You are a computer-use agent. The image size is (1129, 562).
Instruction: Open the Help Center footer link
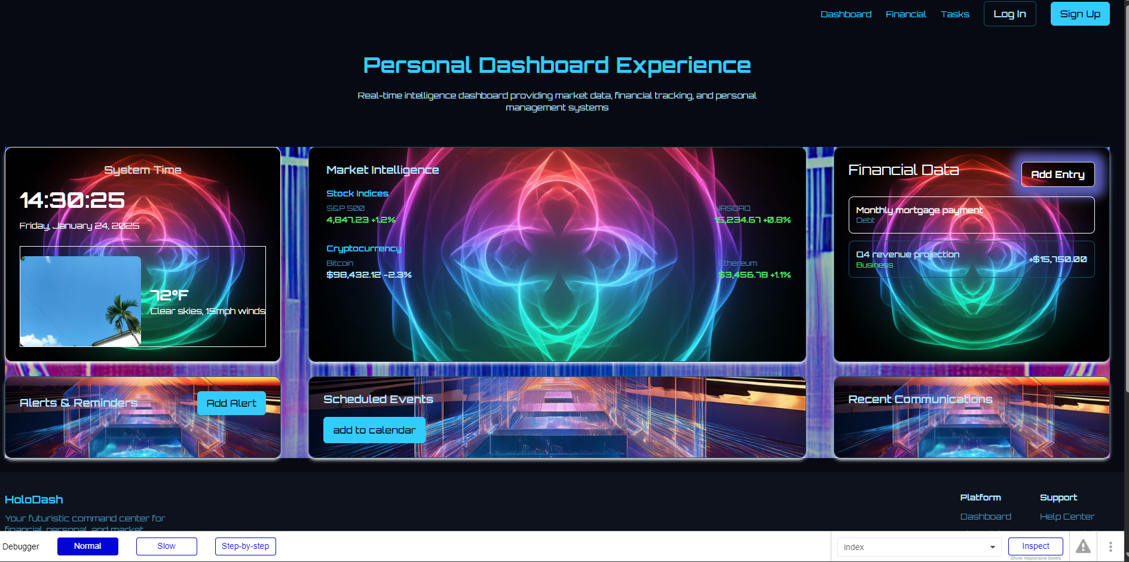tap(1067, 517)
